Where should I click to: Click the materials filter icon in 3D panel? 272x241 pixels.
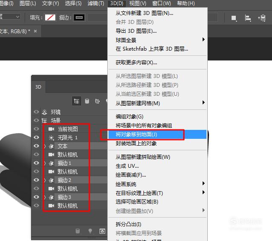(x=97, y=101)
